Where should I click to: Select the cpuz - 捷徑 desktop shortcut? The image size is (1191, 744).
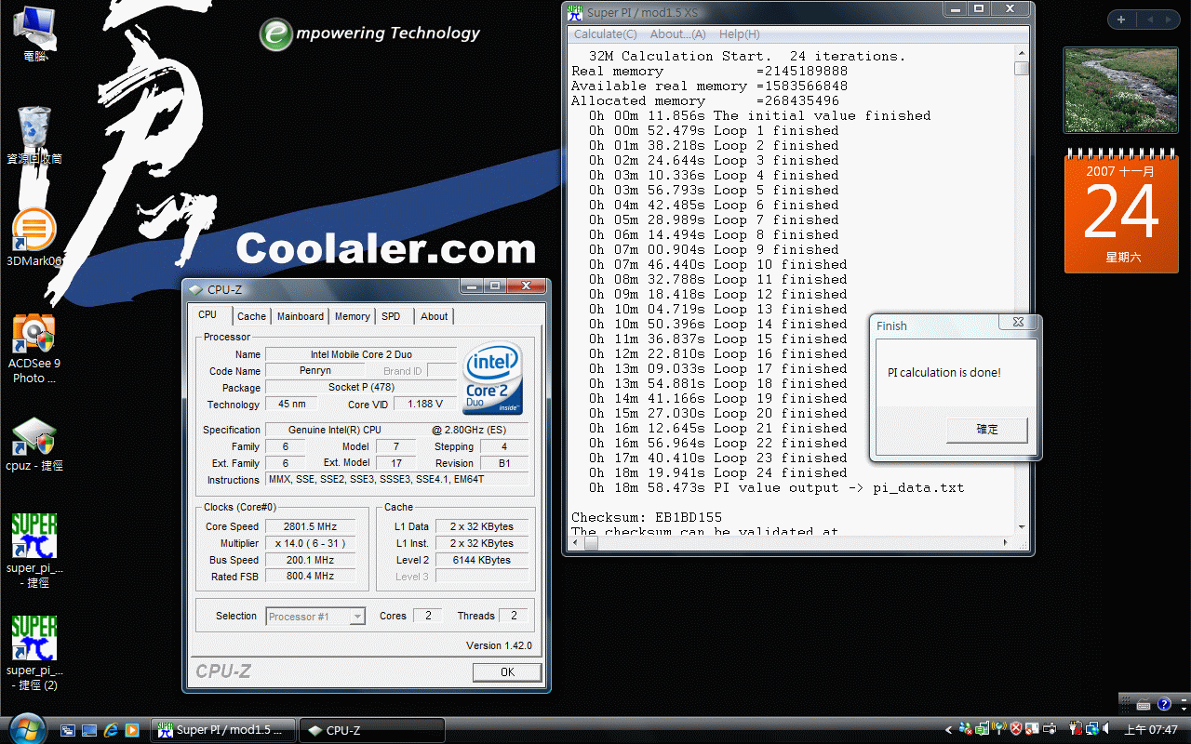point(34,445)
